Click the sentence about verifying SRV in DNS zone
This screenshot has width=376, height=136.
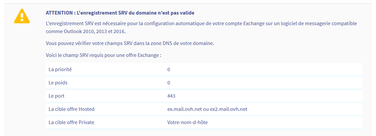point(130,43)
